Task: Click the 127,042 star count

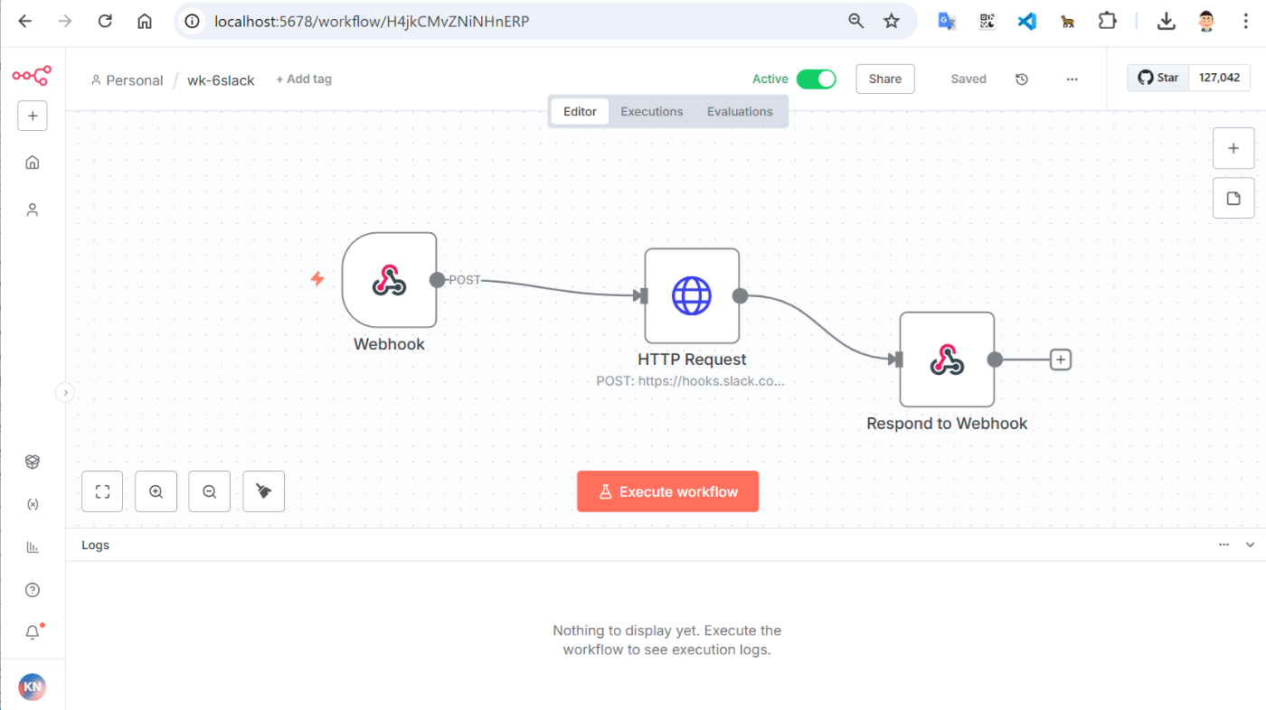Action: point(1219,78)
